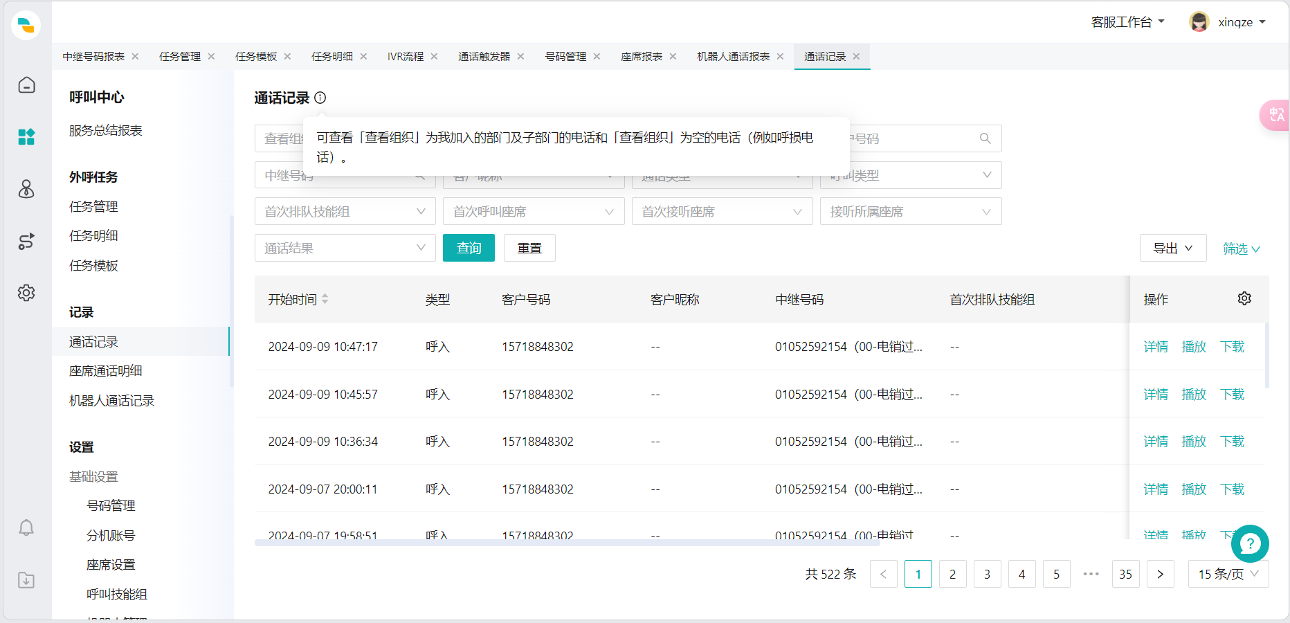Close the 座席报表 tab
1290x623 pixels.
[673, 56]
